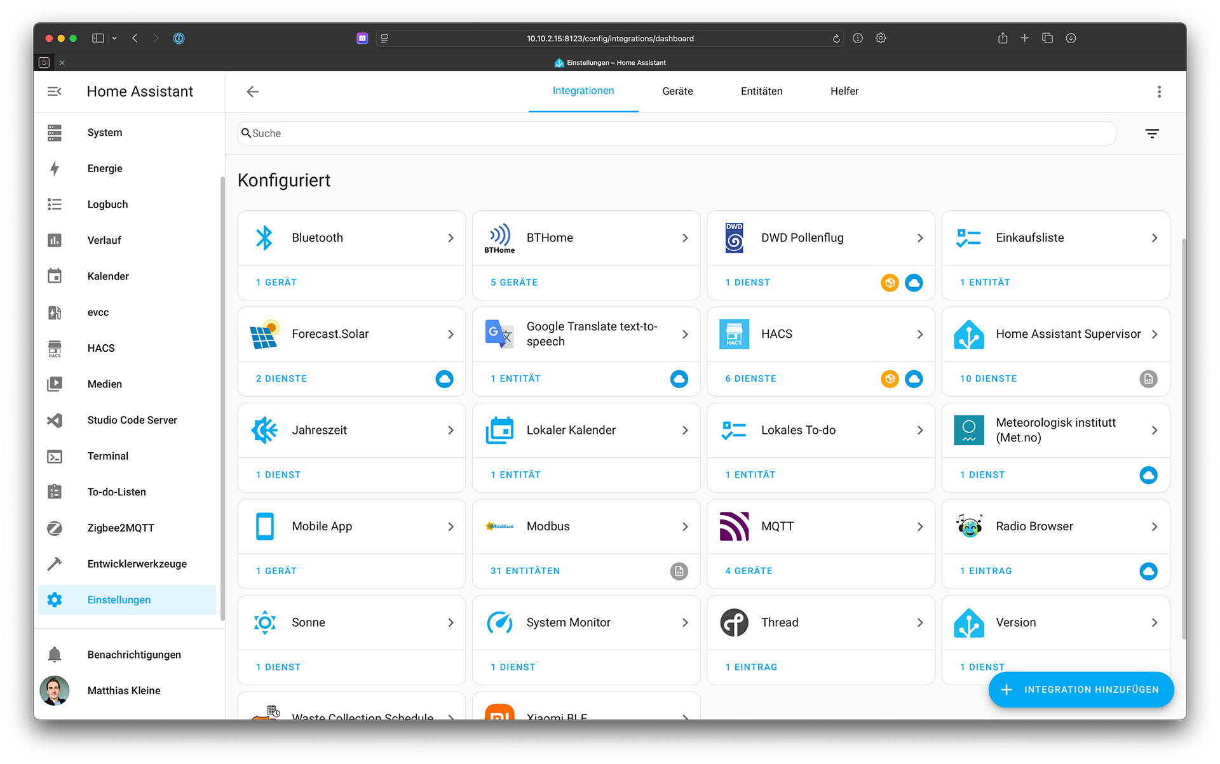The width and height of the screenshot is (1220, 764).
Task: Switch to the Geräte tab
Action: tap(677, 91)
